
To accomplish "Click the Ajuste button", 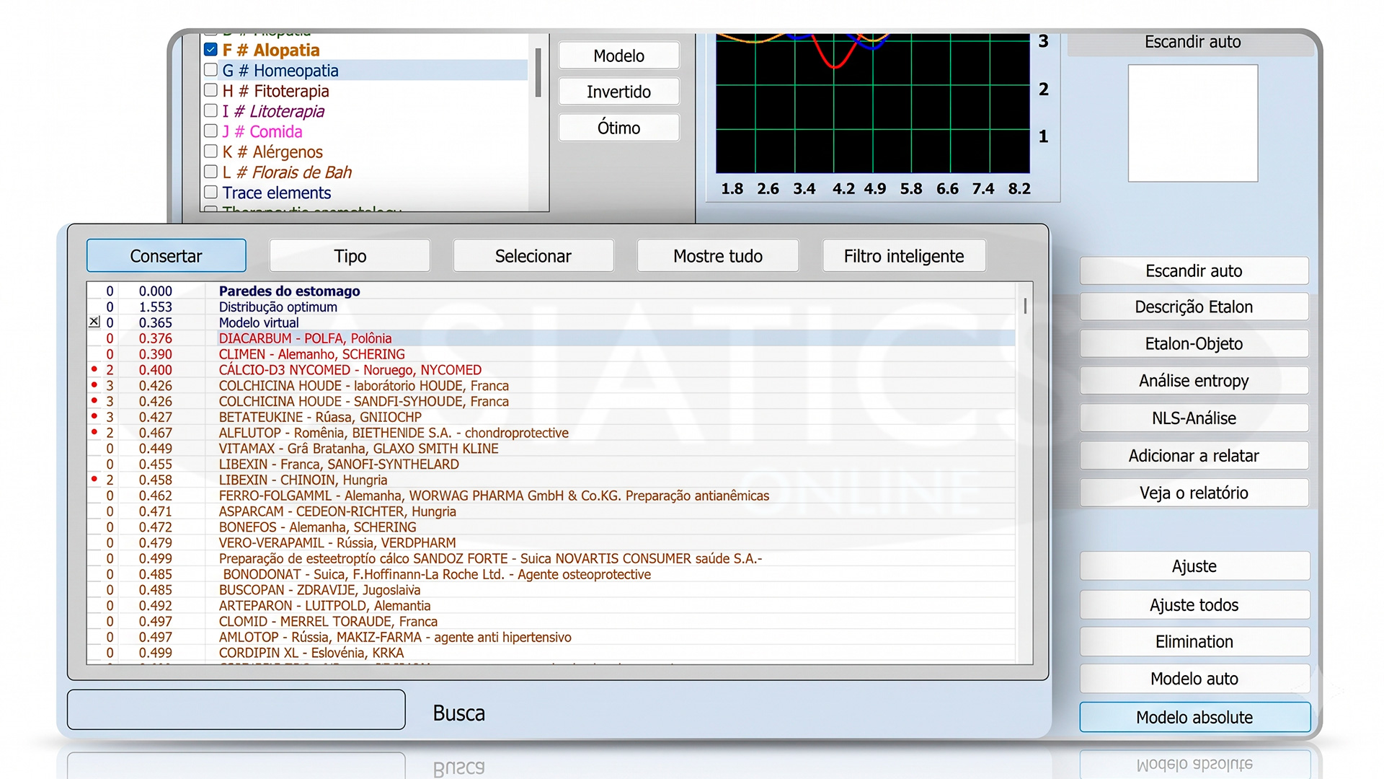I will [x=1194, y=566].
